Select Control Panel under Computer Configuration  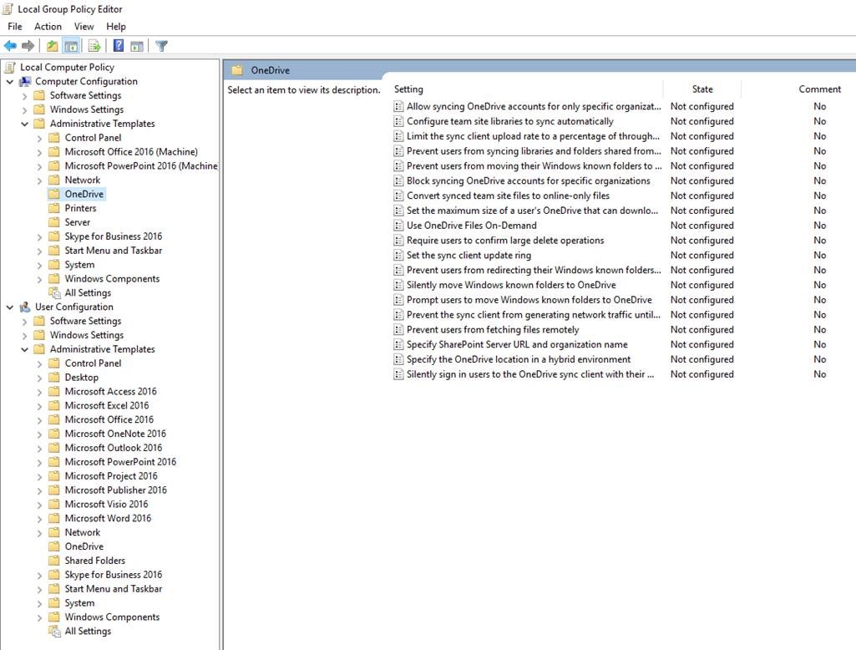(x=93, y=138)
